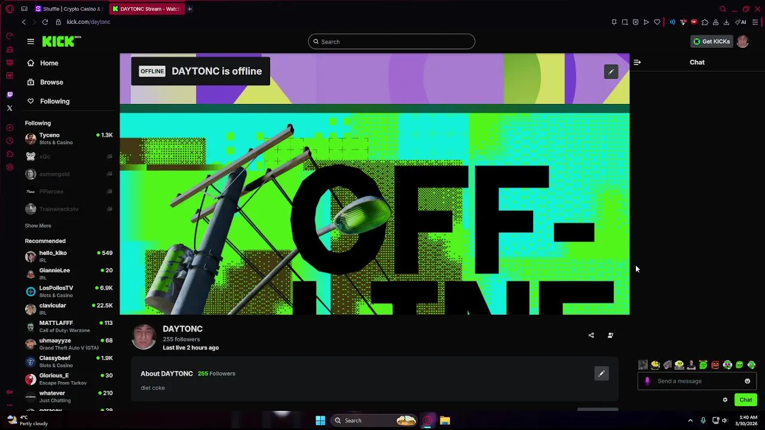
Task: Open xQc channel in Following list
Action: click(69, 156)
